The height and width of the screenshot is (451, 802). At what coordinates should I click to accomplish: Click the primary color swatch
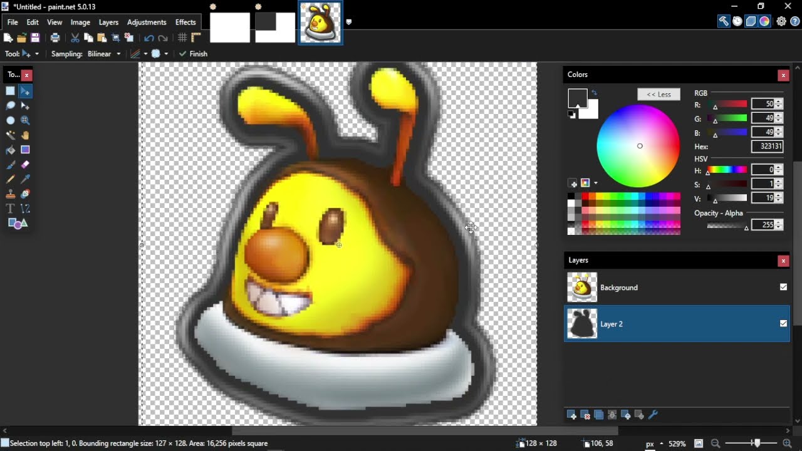click(x=577, y=98)
